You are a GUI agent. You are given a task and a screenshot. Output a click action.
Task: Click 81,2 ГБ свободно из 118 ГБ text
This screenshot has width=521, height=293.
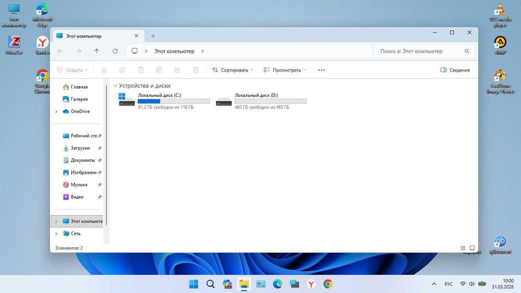click(166, 107)
